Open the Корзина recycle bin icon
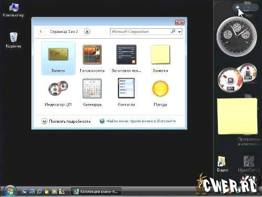Viewport: 262px width, 197px height. (14, 40)
